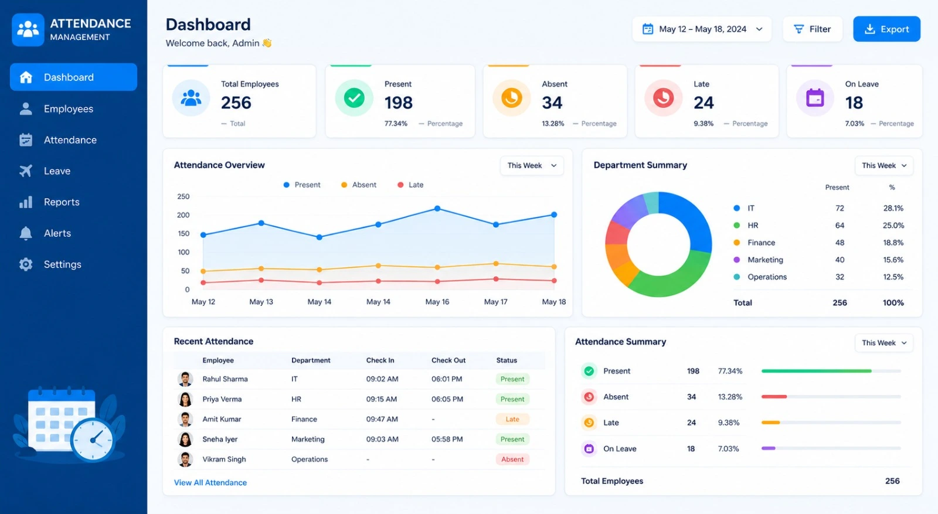Click the Check In column header
Screen dimensions: 938x514
click(x=380, y=360)
